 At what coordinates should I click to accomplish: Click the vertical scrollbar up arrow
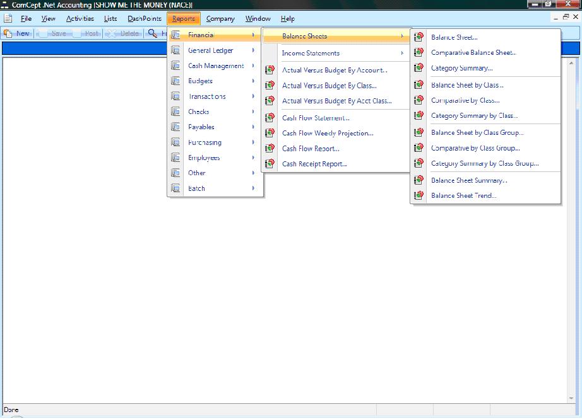coord(573,63)
